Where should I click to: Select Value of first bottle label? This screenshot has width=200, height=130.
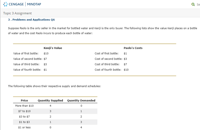(26, 53)
